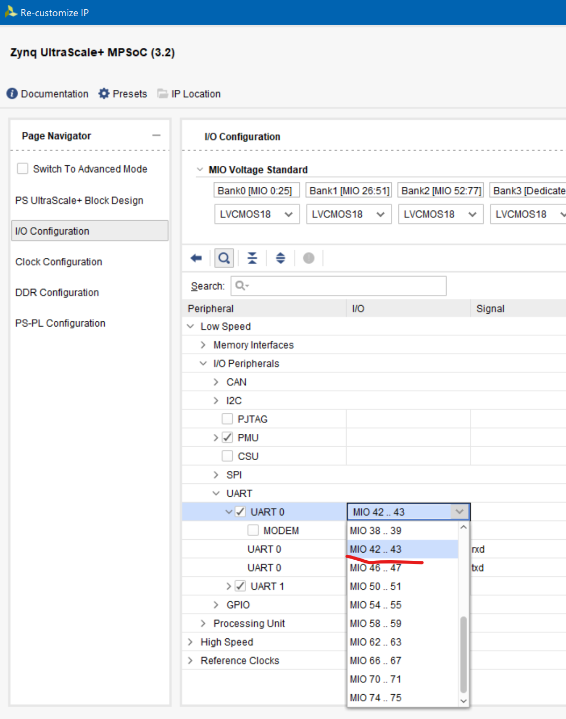
Task: Close the UART 0 MIO combo box
Action: [459, 512]
